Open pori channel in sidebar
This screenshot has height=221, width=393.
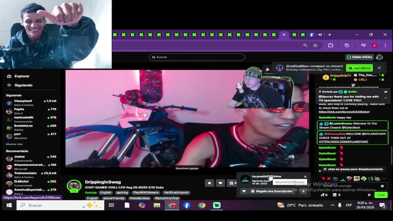click(31, 136)
